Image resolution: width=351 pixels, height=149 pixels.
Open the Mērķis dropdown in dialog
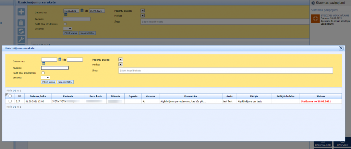click(120, 64)
